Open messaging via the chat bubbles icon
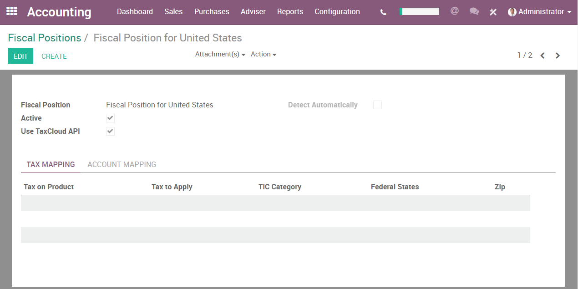The height and width of the screenshot is (289, 578). [x=474, y=11]
